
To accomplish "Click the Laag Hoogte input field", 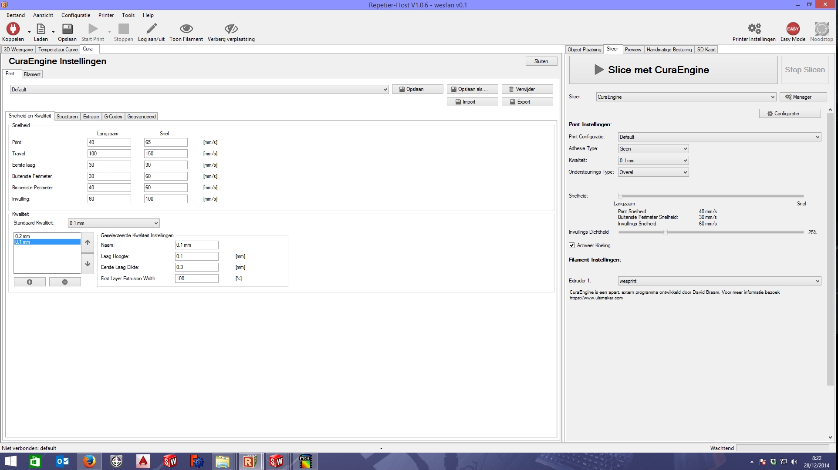I will (196, 256).
